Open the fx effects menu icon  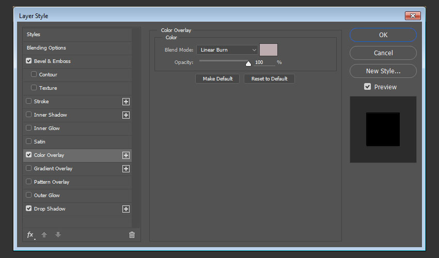pos(30,235)
